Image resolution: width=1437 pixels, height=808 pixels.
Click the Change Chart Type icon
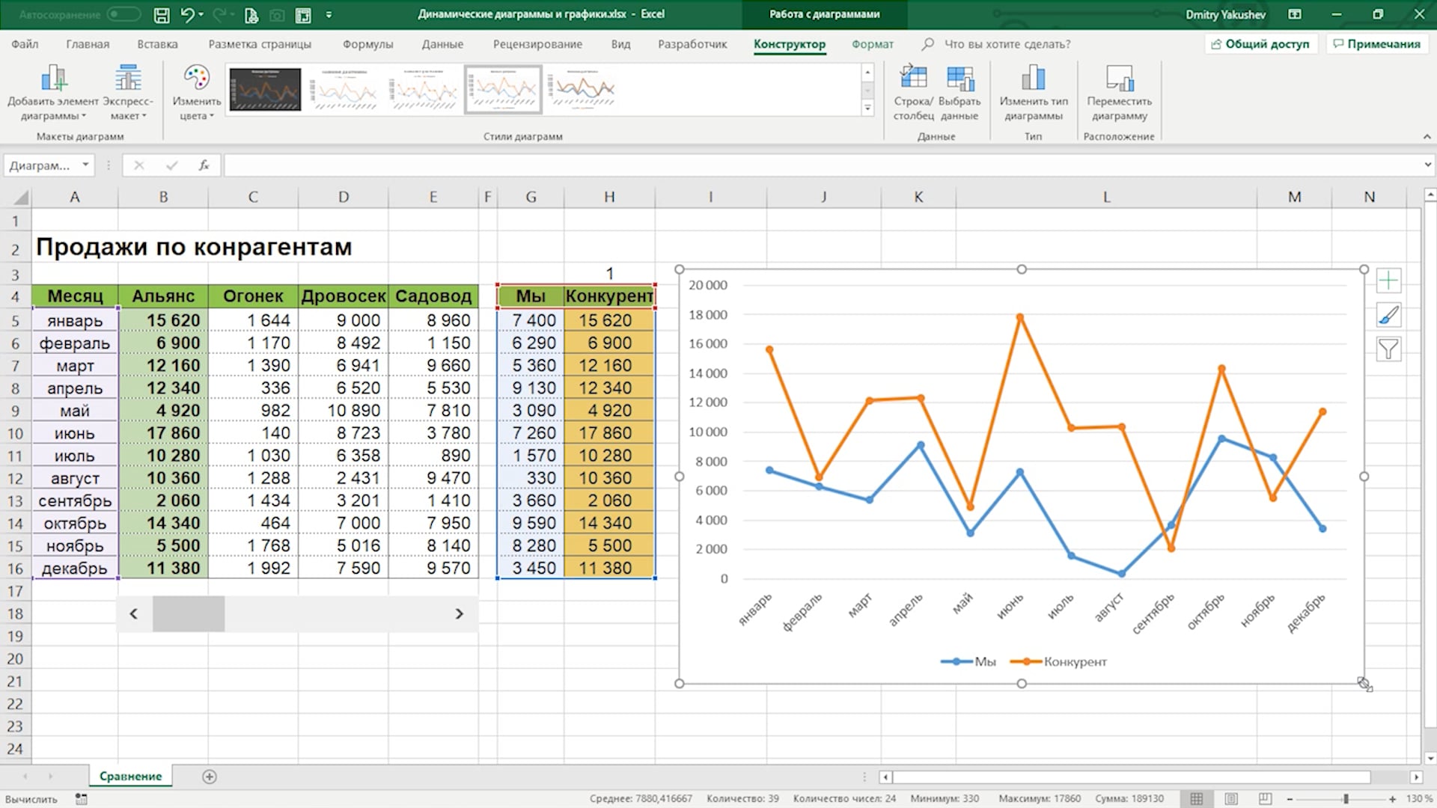(1033, 78)
